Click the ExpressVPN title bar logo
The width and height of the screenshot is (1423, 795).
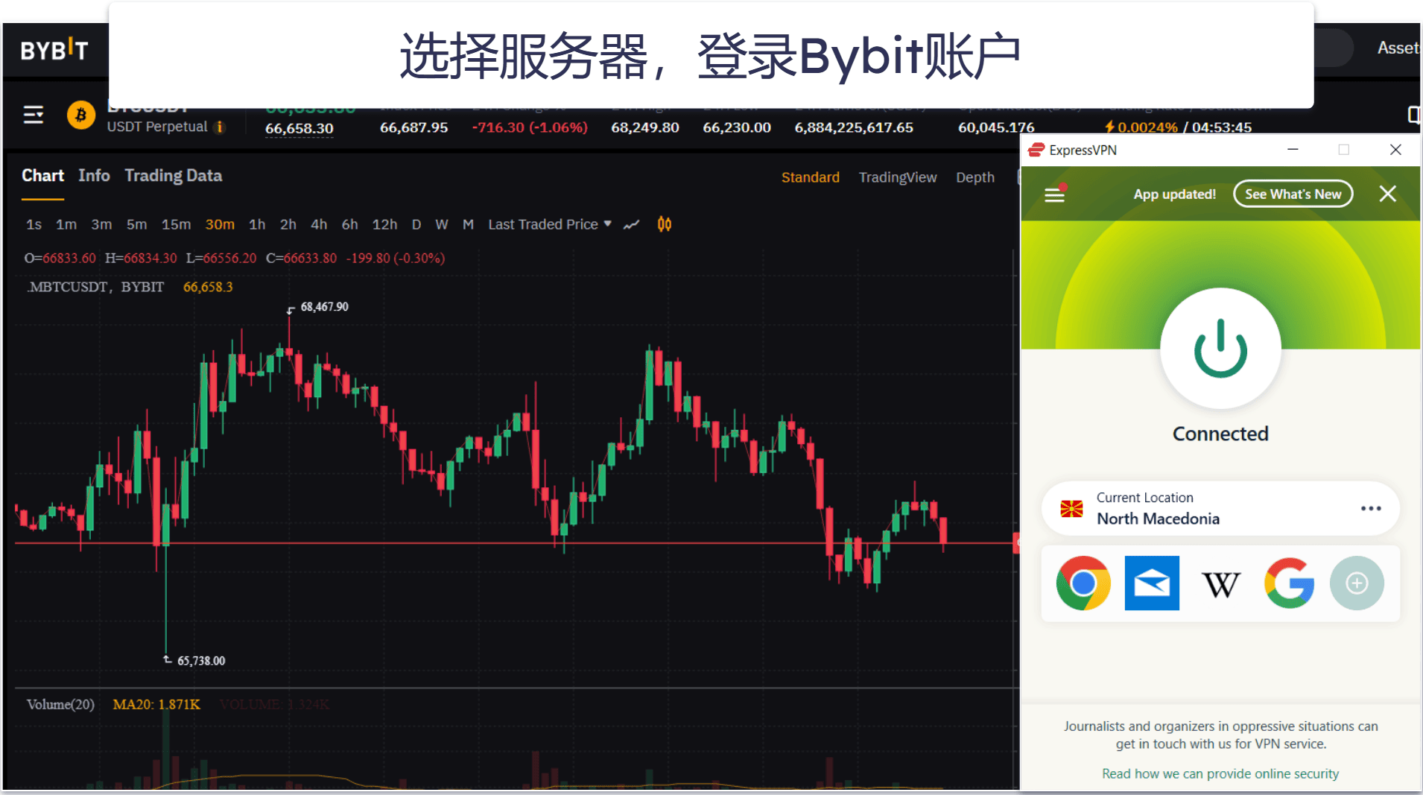[x=1036, y=150]
